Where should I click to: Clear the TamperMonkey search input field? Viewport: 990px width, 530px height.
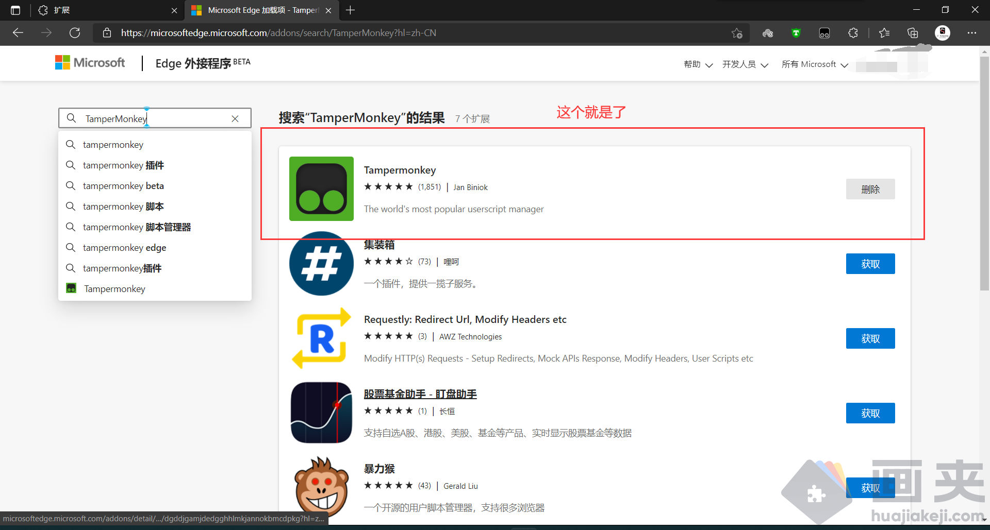point(235,118)
